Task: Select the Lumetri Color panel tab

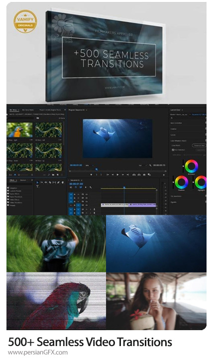Action: click(x=175, y=110)
